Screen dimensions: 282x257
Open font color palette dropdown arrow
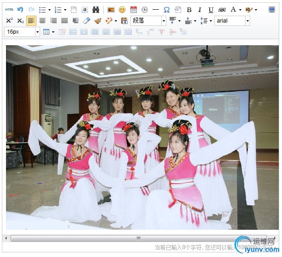point(240,10)
